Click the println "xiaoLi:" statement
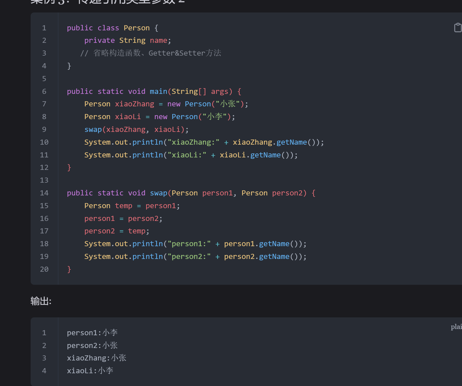This screenshot has width=462, height=386. pos(191,155)
